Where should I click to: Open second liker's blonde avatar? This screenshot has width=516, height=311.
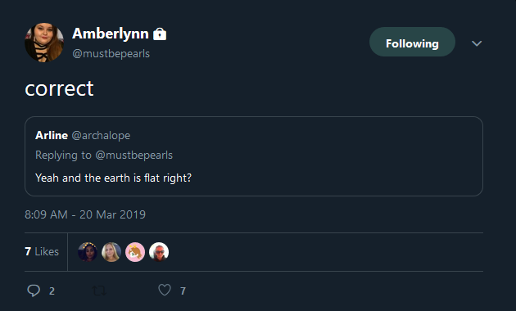pyautogui.click(x=111, y=252)
